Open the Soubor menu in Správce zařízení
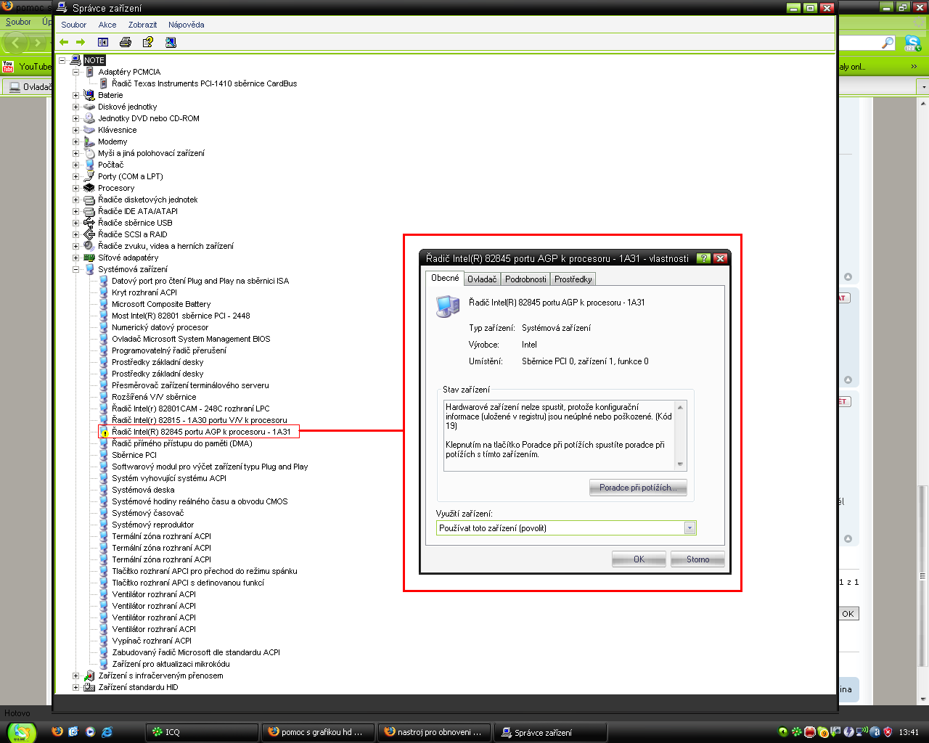 coord(74,25)
